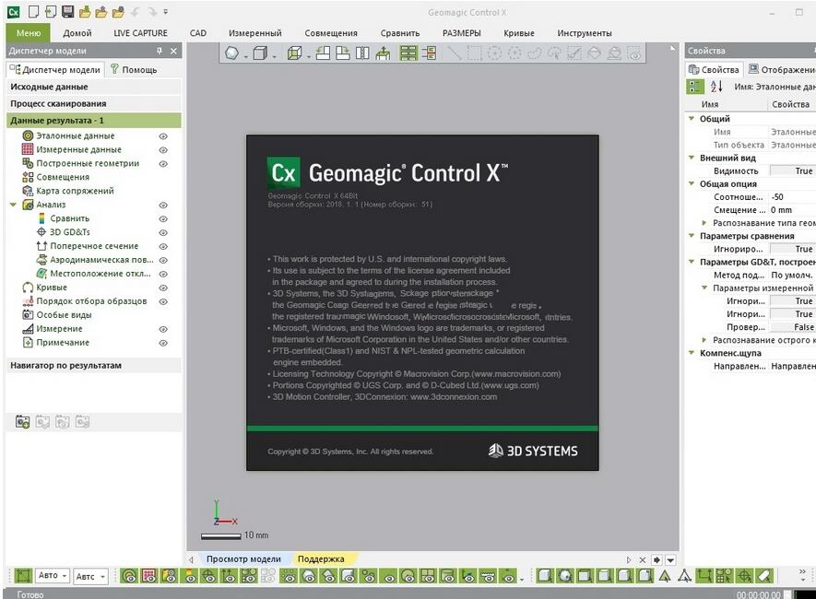Open the Меню ribbon tab
Image resolution: width=816 pixels, height=599 pixels.
(28, 33)
